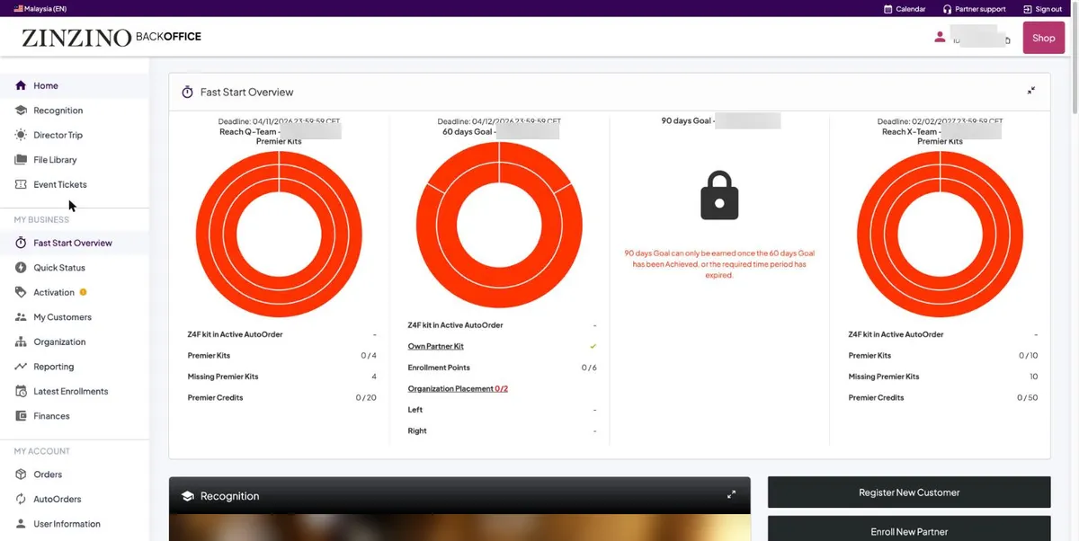Viewport: 1079px width, 541px height.
Task: Click the Reporting chart line icon
Action: click(21, 367)
